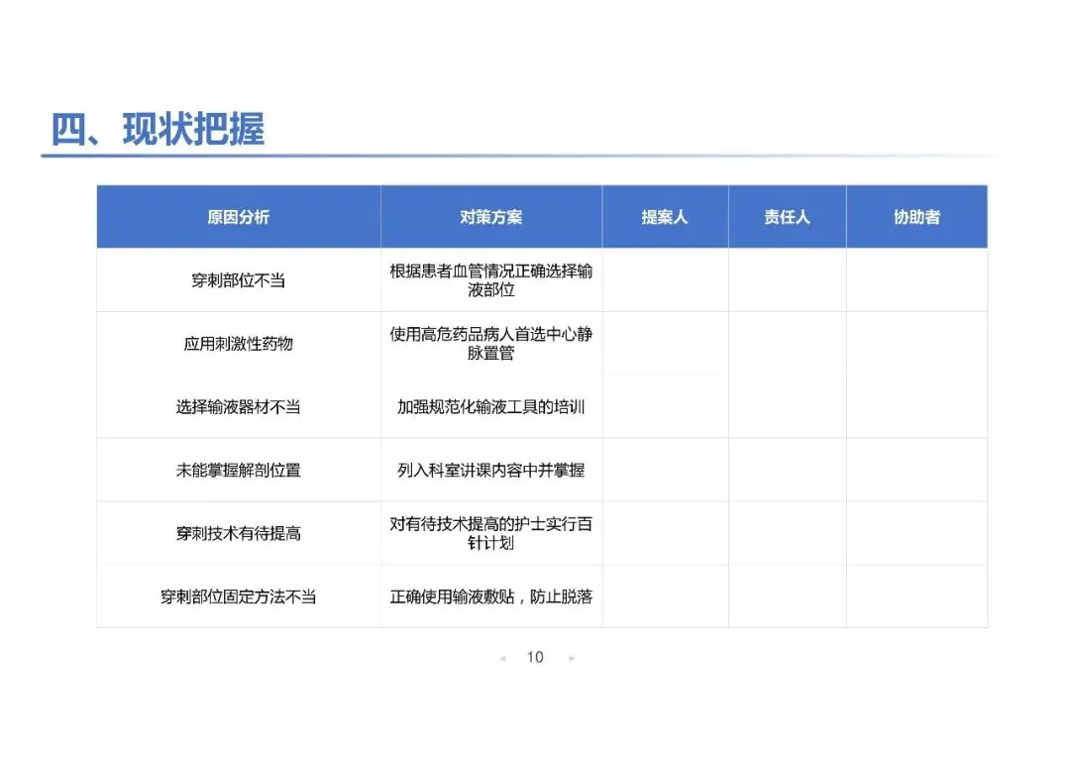
Task: Select the cell 根据患者血管情况正确选择输液部位
Action: click(491, 279)
